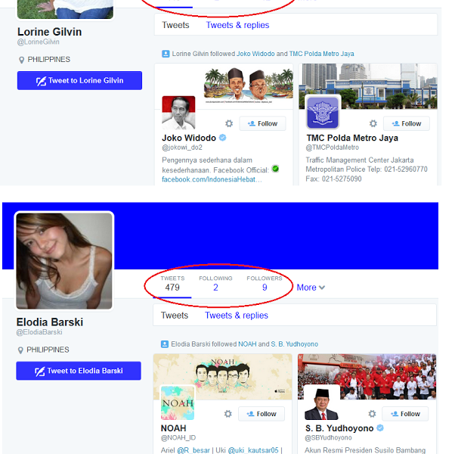455x454 pixels.
Task: Open TMC Polda Metro Jaya avatar emblem
Action: pos(323,112)
